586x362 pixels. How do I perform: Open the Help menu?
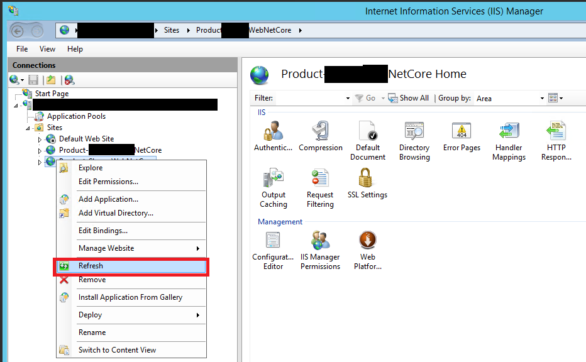75,49
